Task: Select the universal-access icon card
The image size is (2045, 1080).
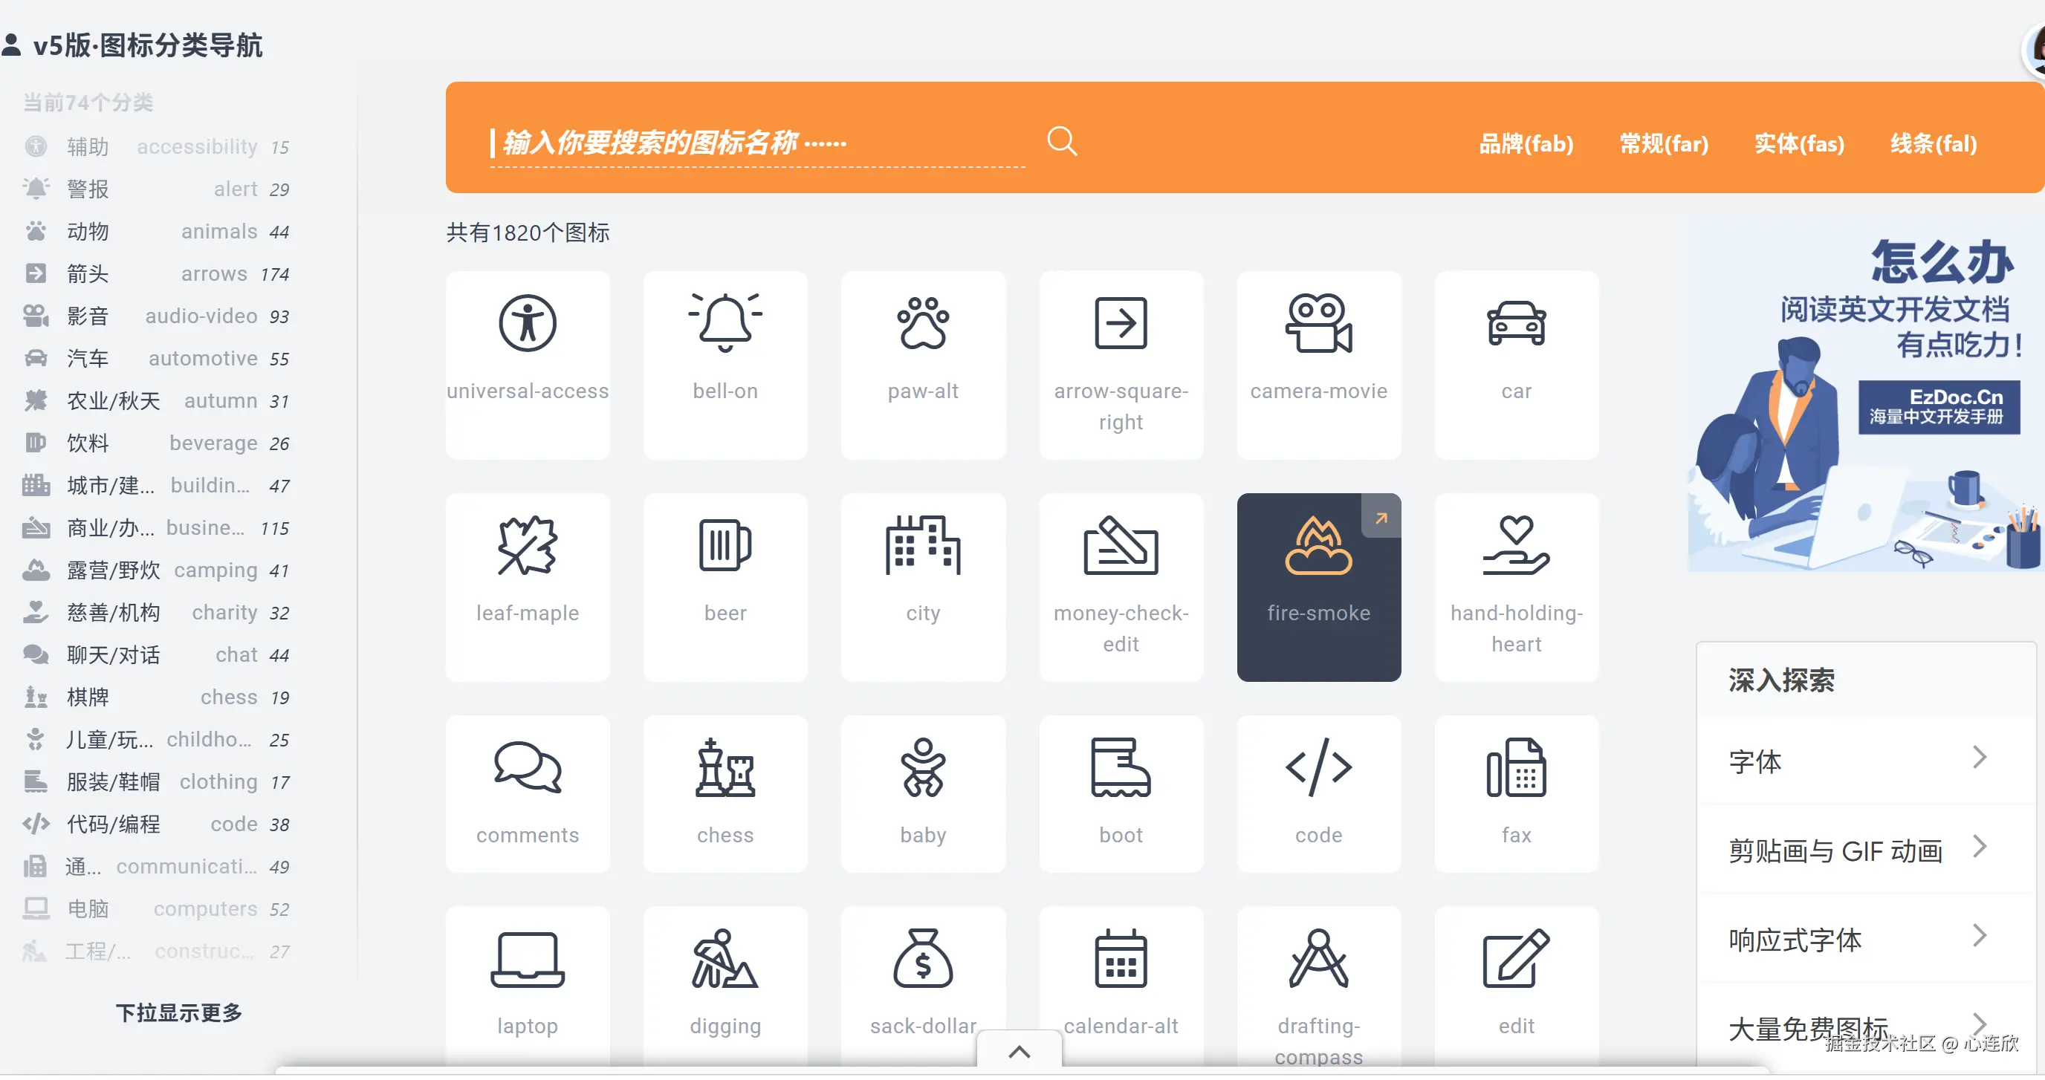Action: coord(527,364)
